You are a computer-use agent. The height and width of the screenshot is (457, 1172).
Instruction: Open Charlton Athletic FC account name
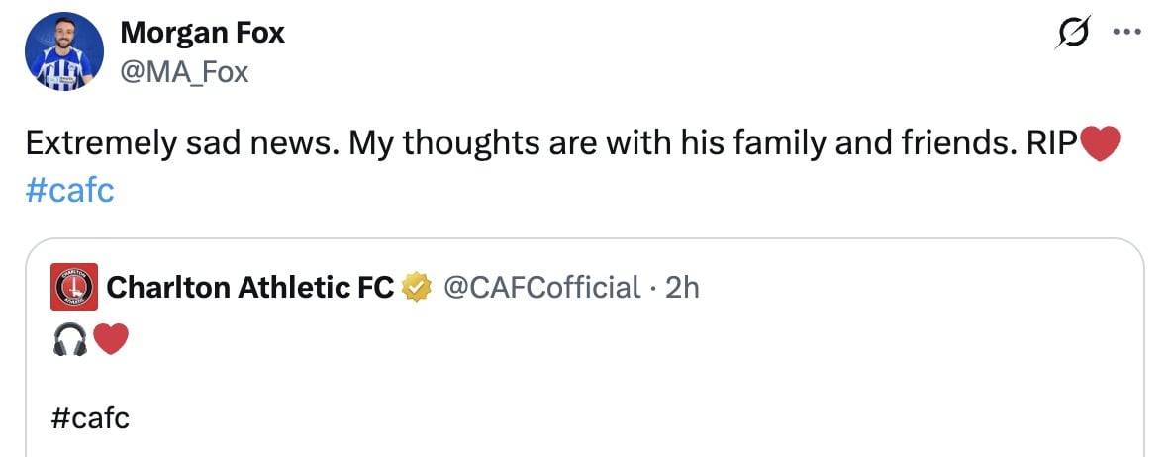[249, 288]
